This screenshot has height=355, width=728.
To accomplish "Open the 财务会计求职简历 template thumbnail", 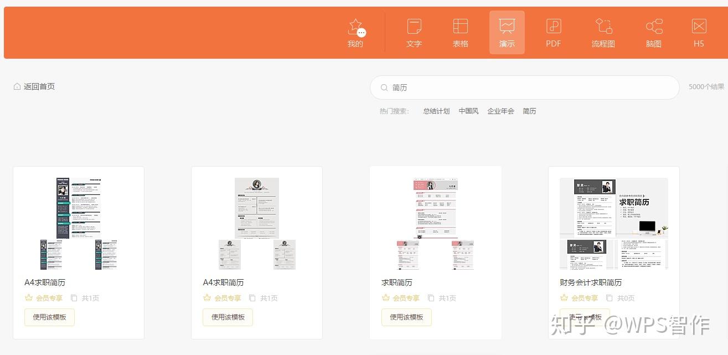I will 614,224.
